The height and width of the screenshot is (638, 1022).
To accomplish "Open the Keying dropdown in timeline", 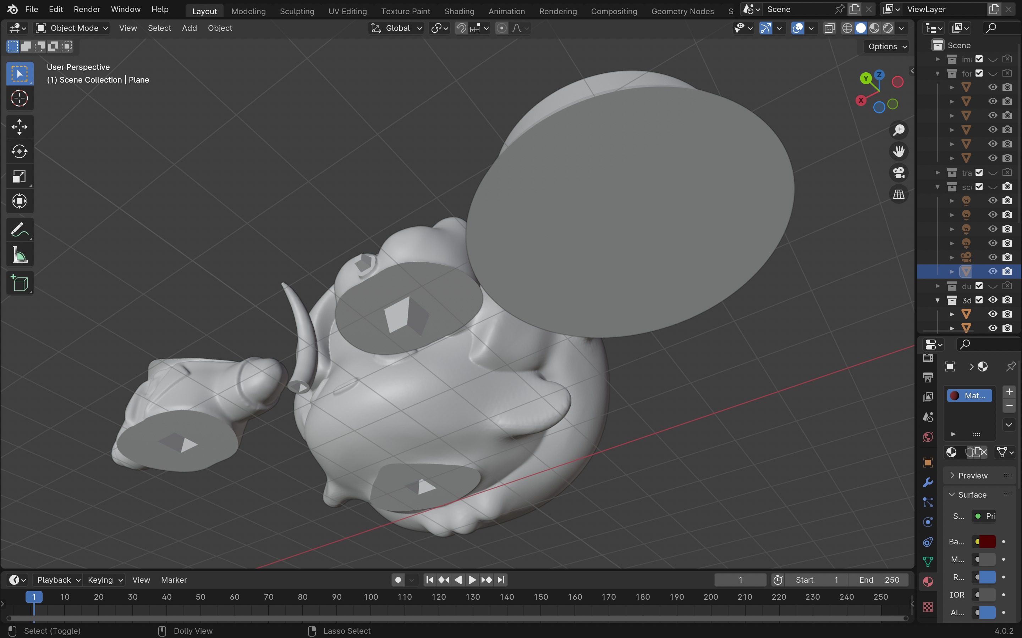I will (104, 580).
